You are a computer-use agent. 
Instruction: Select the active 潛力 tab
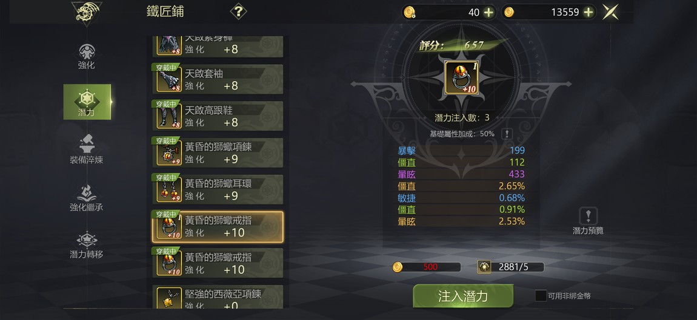click(87, 102)
